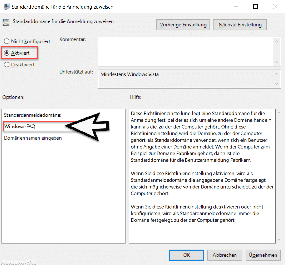Image resolution: width=285 pixels, height=265 pixels.
Task: Maximize the dialog window
Action: [255, 7]
